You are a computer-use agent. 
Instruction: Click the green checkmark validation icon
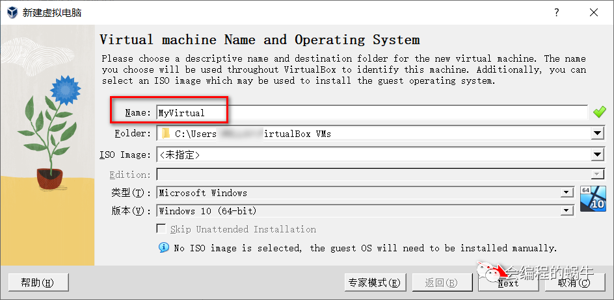[x=599, y=112]
